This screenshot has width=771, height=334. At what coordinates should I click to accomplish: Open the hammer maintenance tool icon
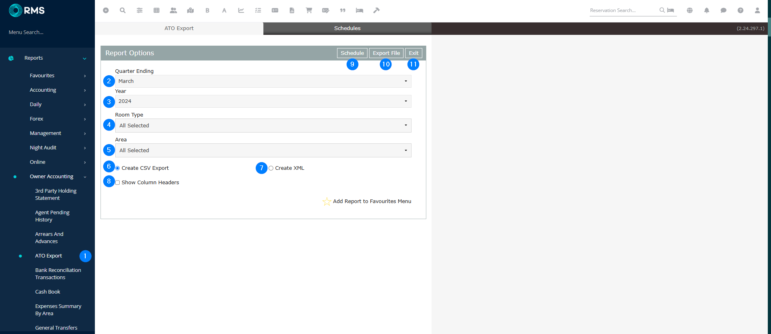376,10
